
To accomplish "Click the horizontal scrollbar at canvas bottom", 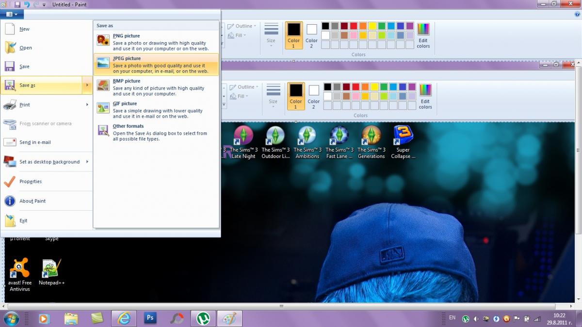I will coord(281,306).
